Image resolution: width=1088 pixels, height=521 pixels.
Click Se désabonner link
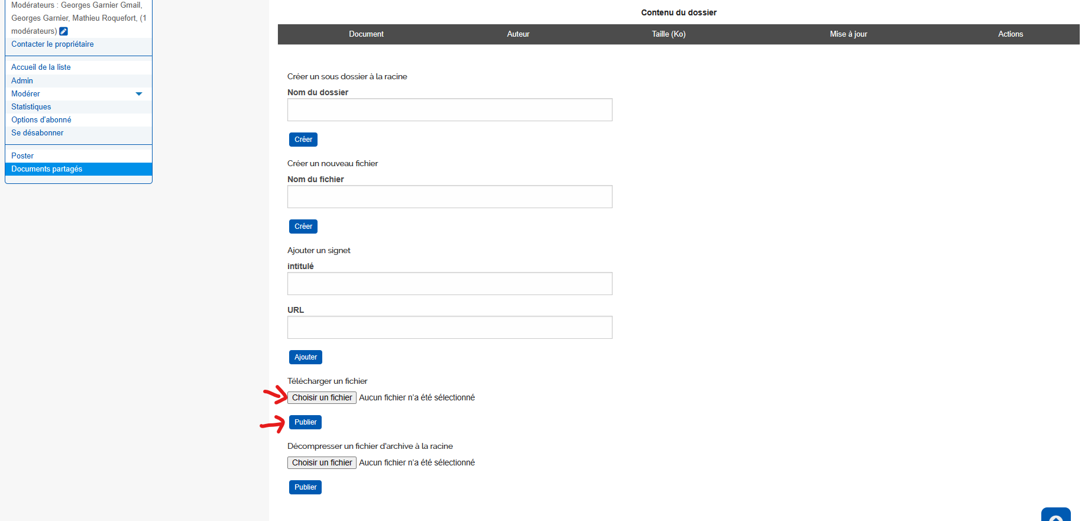(37, 133)
